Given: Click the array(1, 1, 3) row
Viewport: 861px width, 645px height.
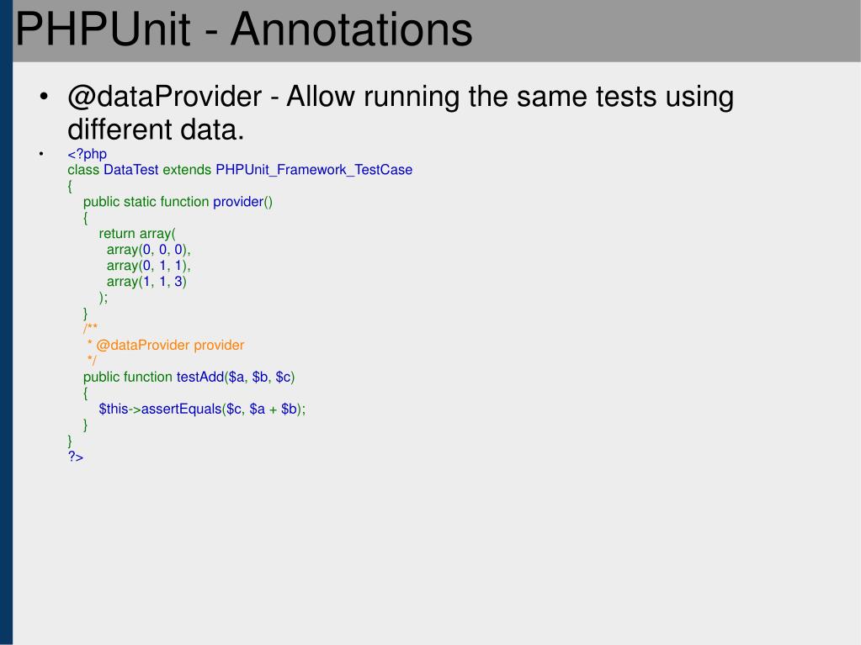Looking at the screenshot, I should pyautogui.click(x=146, y=282).
